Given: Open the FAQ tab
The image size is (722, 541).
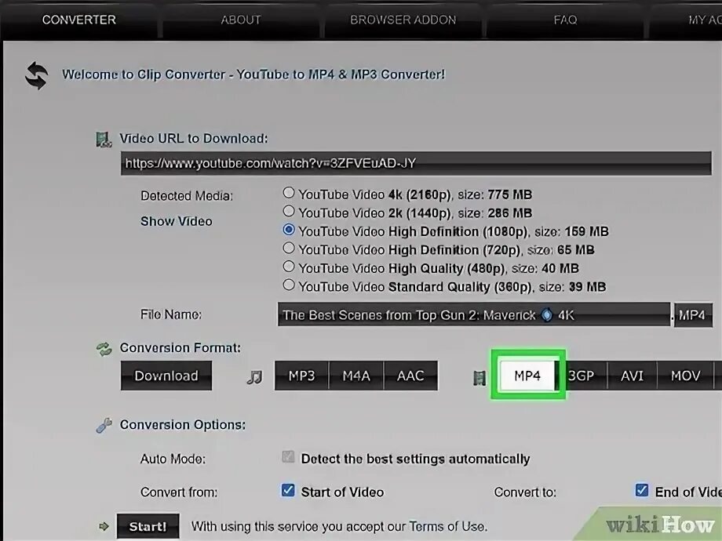Looking at the screenshot, I should (x=565, y=20).
